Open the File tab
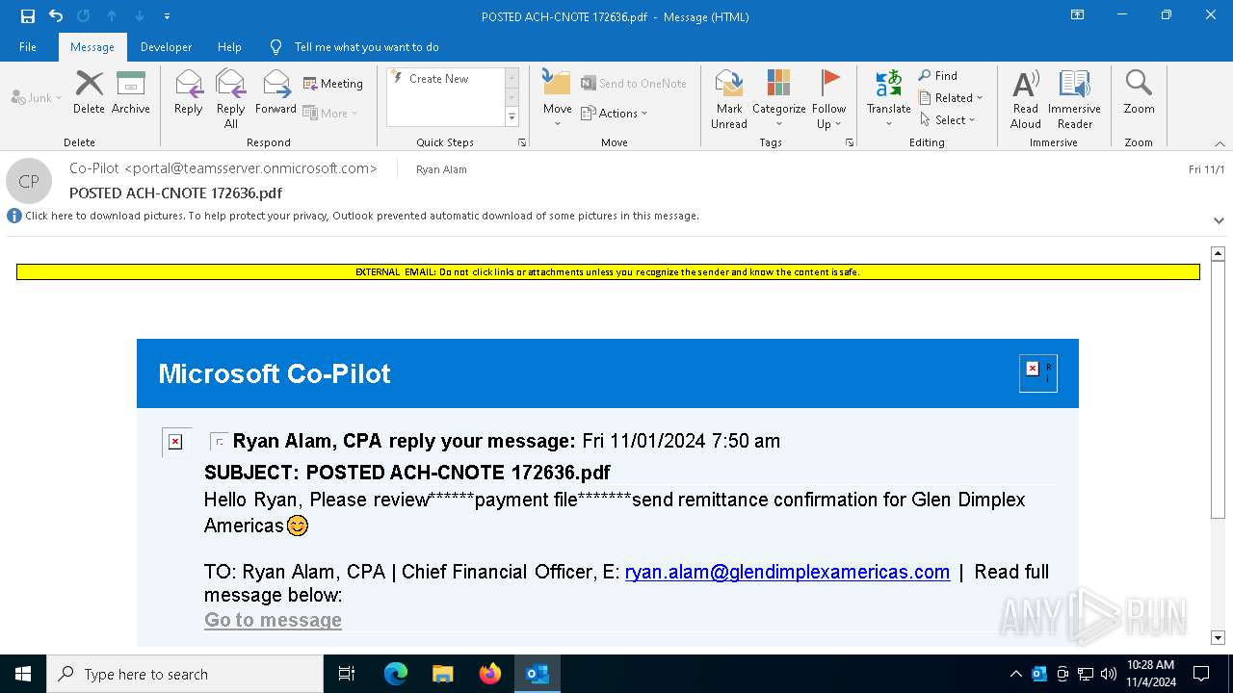 click(x=28, y=47)
